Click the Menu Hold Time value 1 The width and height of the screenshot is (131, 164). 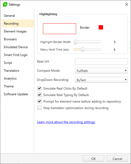[114, 50]
